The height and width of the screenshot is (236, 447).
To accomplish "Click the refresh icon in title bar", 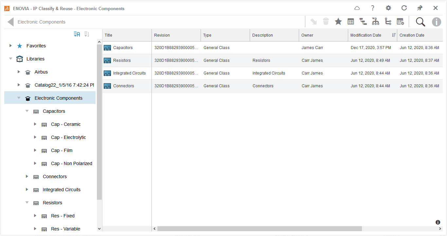I will click(404, 8).
